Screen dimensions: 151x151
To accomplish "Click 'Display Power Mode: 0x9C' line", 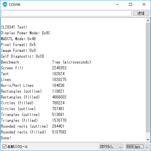I will click(x=26, y=33).
